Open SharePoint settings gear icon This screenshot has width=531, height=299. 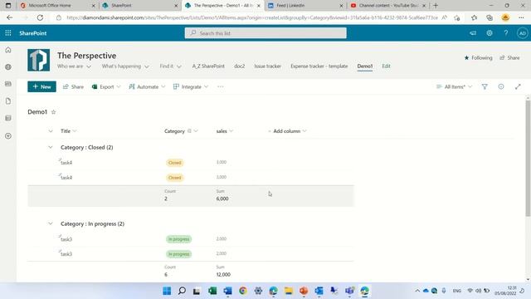(490, 33)
